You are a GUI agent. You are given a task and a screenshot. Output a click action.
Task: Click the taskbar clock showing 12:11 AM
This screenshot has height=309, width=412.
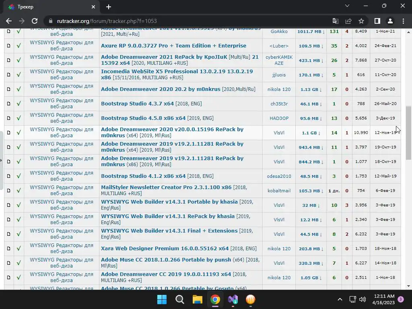coord(383,299)
